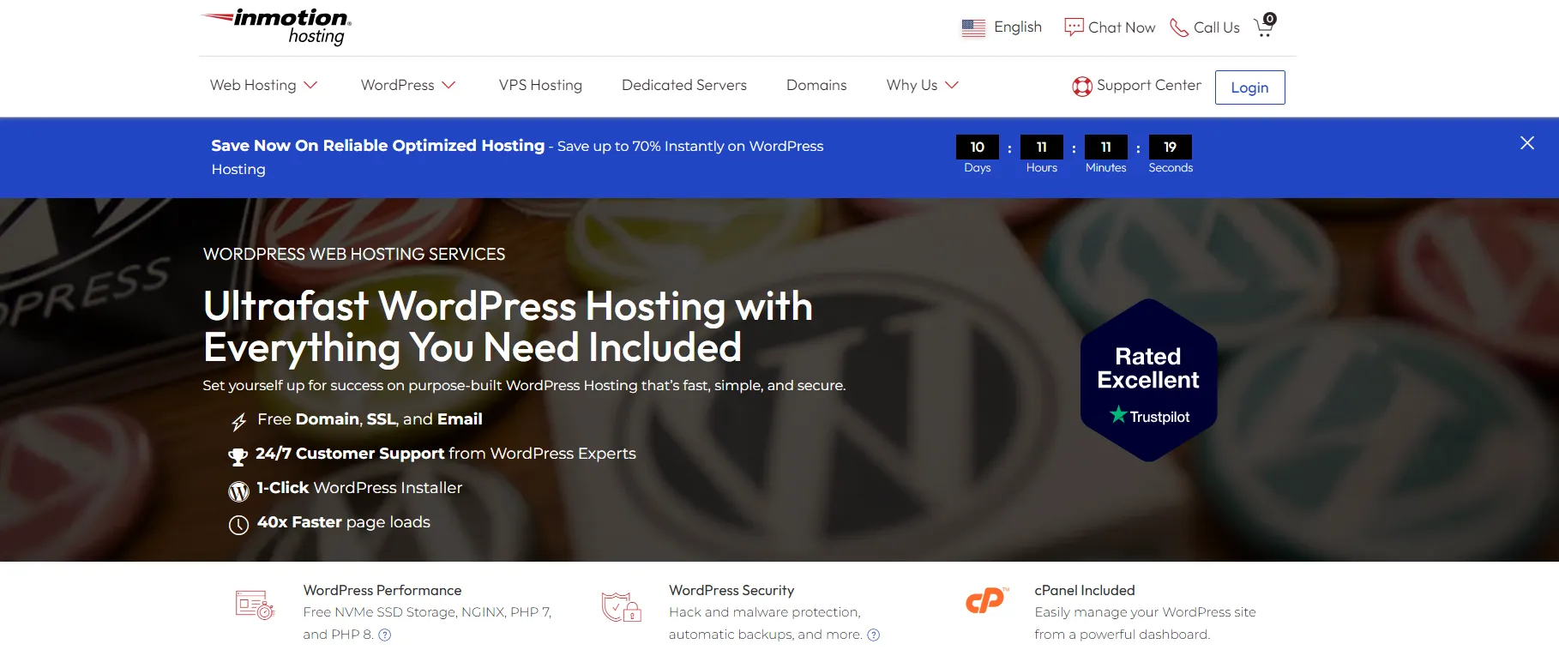This screenshot has width=1559, height=662.
Task: Expand the Web Hosting menu chevron
Action: click(x=310, y=85)
